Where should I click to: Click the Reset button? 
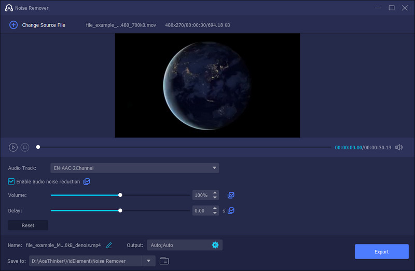click(x=28, y=225)
